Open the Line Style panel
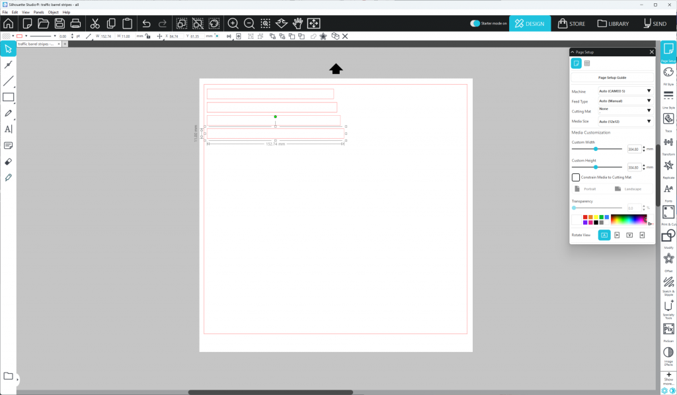This screenshot has width=677, height=395. click(668, 98)
